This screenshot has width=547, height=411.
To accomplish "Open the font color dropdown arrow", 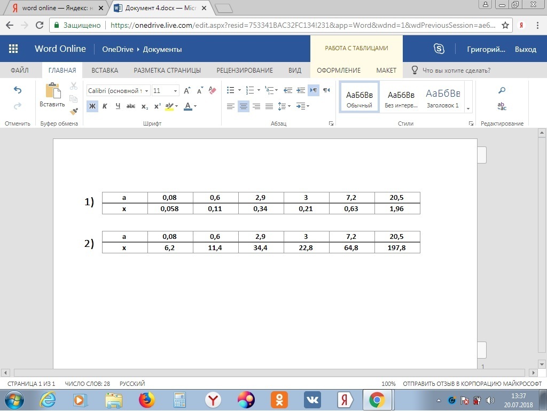I will tap(195, 106).
